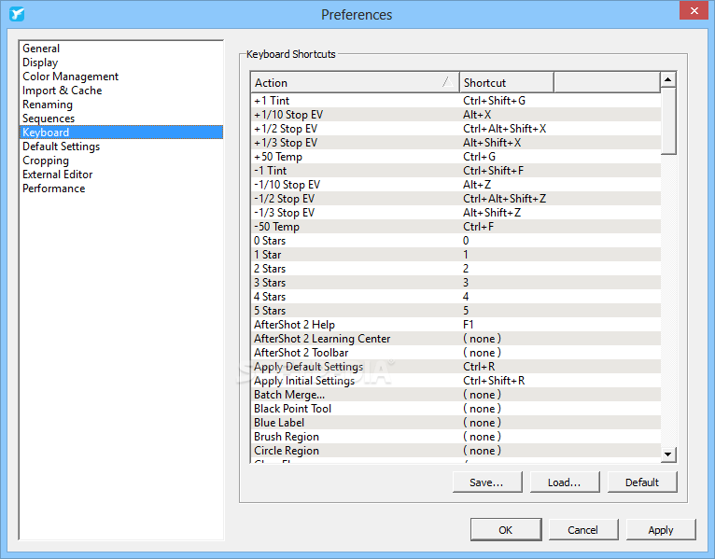Image resolution: width=715 pixels, height=559 pixels.
Task: Select 'AfterShot 2 Toolbar' action
Action: pyautogui.click(x=456, y=353)
